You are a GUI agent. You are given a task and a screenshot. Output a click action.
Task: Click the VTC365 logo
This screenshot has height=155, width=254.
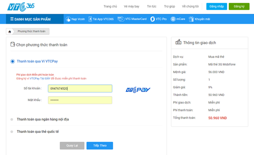[23, 6]
